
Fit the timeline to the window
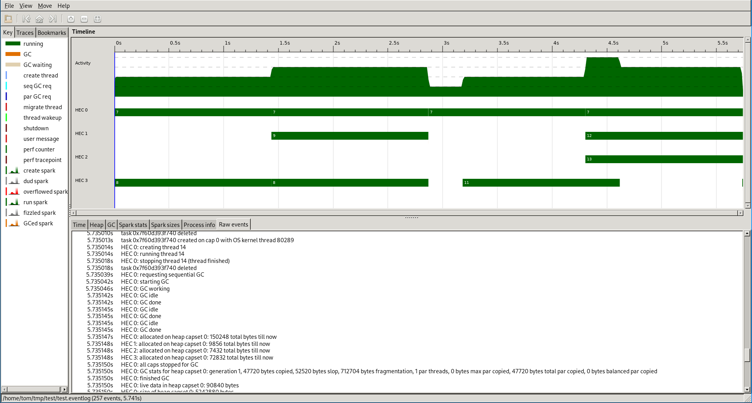click(x=98, y=19)
